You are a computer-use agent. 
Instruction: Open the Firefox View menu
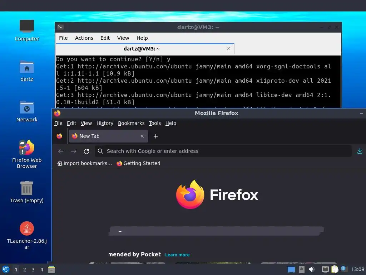[x=86, y=123]
